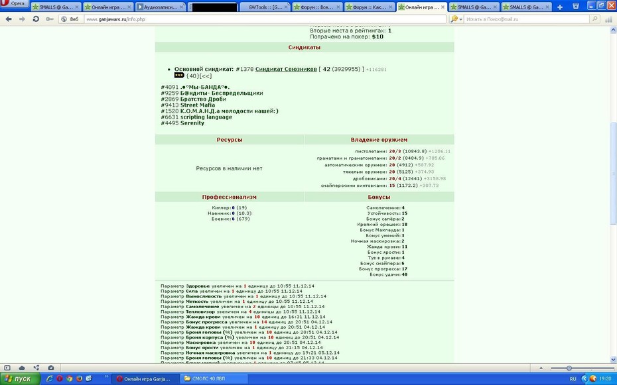The height and width of the screenshot is (385, 617).
Task: Switch to the GWTools tab
Action: (265, 7)
